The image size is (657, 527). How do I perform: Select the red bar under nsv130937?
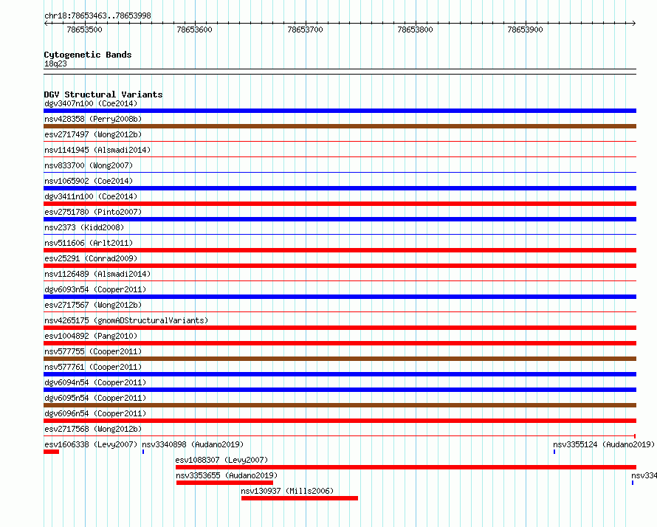pos(300,498)
